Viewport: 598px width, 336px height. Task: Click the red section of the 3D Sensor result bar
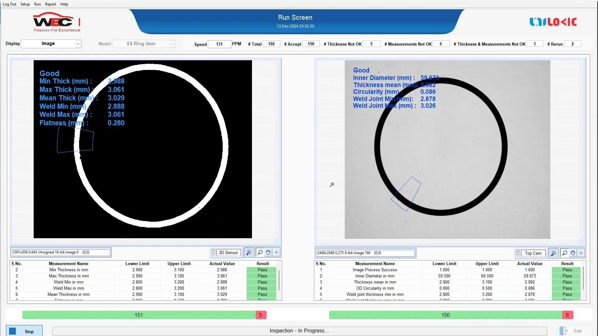pos(261,315)
